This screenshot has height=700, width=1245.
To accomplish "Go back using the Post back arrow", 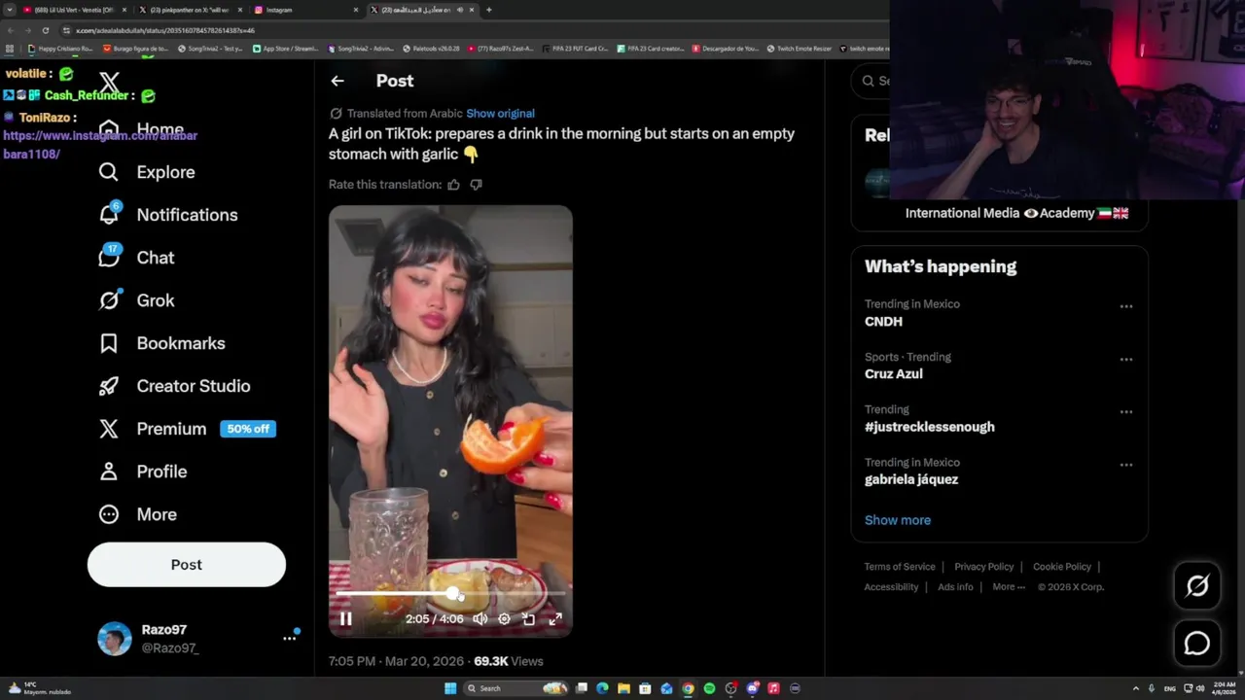I will [x=337, y=81].
